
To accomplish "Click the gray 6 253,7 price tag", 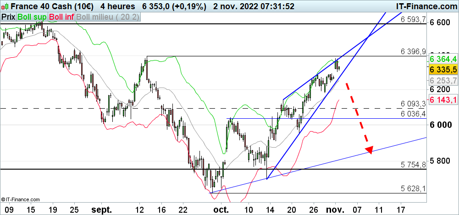I will (443, 80).
